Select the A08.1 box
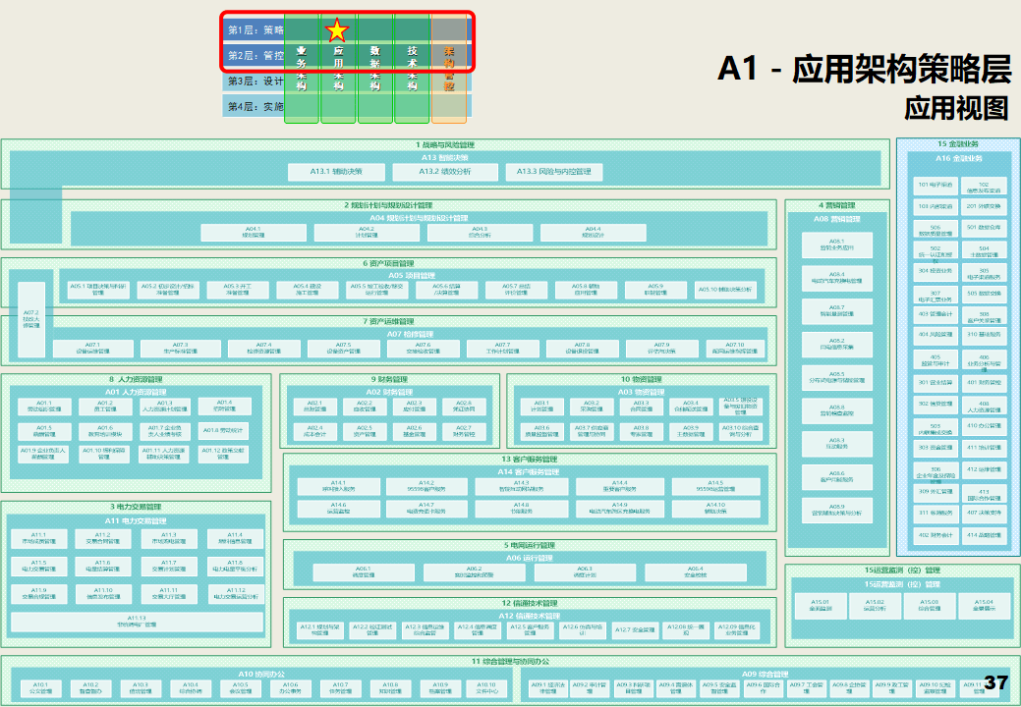The width and height of the screenshot is (1021, 707). point(836,245)
